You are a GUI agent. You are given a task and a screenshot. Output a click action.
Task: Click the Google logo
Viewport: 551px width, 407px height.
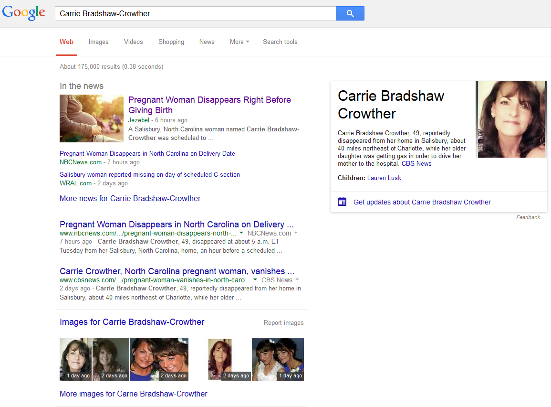pos(24,13)
